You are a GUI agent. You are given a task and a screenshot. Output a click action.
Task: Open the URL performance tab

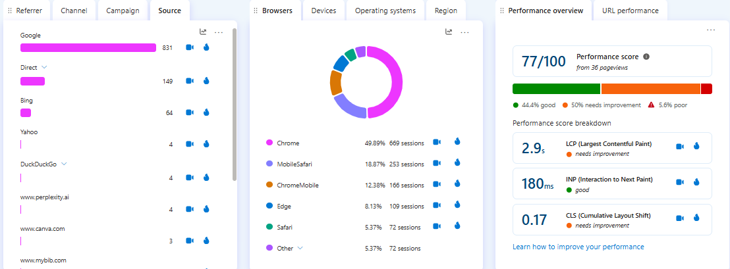click(630, 11)
